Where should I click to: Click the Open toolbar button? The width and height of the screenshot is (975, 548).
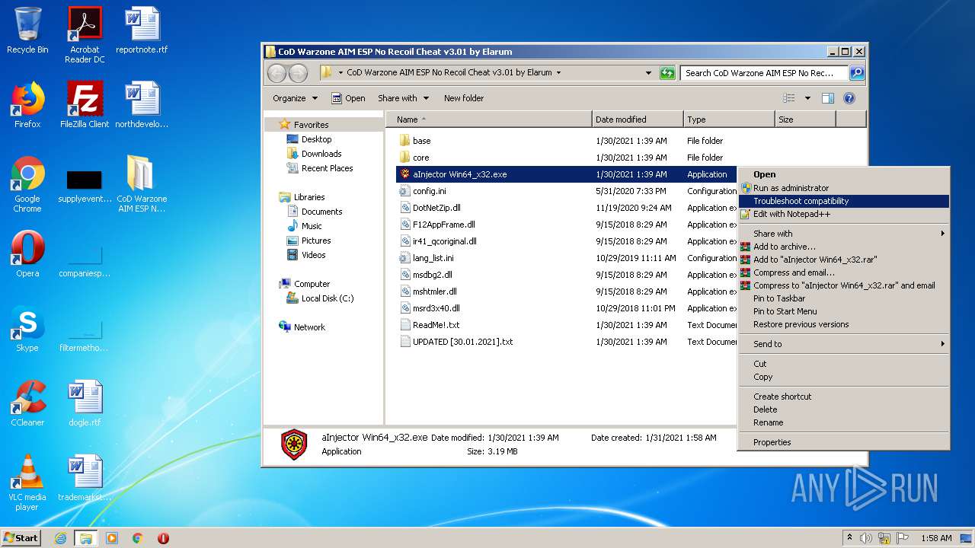point(348,98)
